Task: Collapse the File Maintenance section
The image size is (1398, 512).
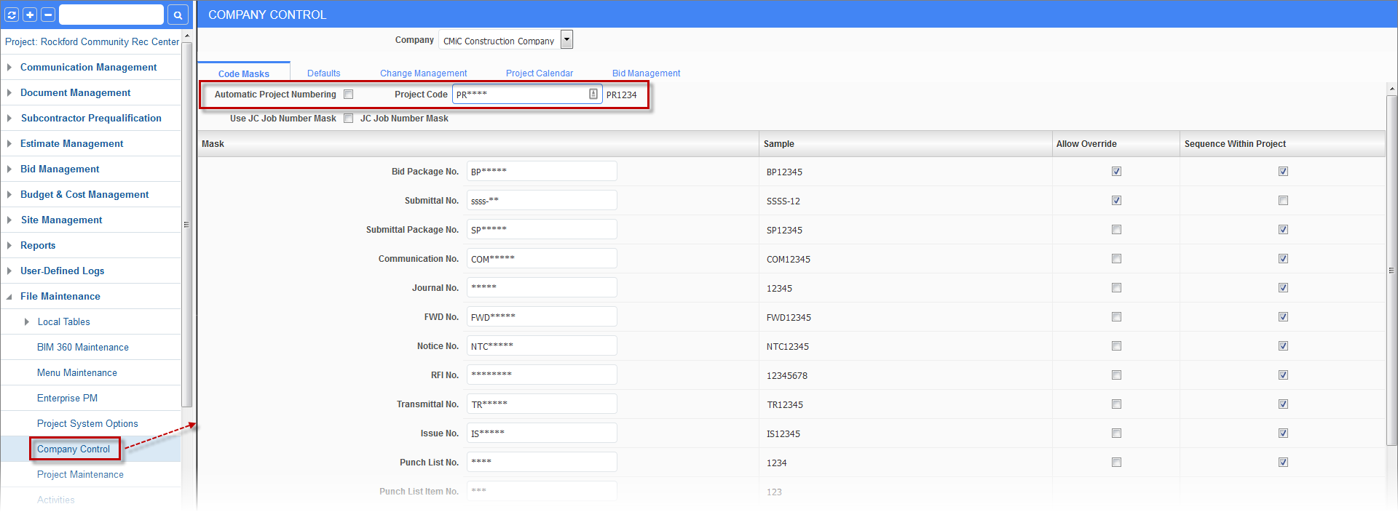Action: tap(9, 296)
